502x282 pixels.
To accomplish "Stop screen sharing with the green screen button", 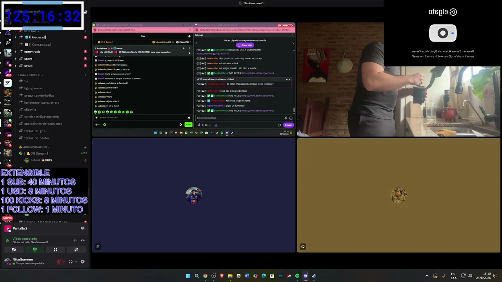I will [x=35, y=249].
